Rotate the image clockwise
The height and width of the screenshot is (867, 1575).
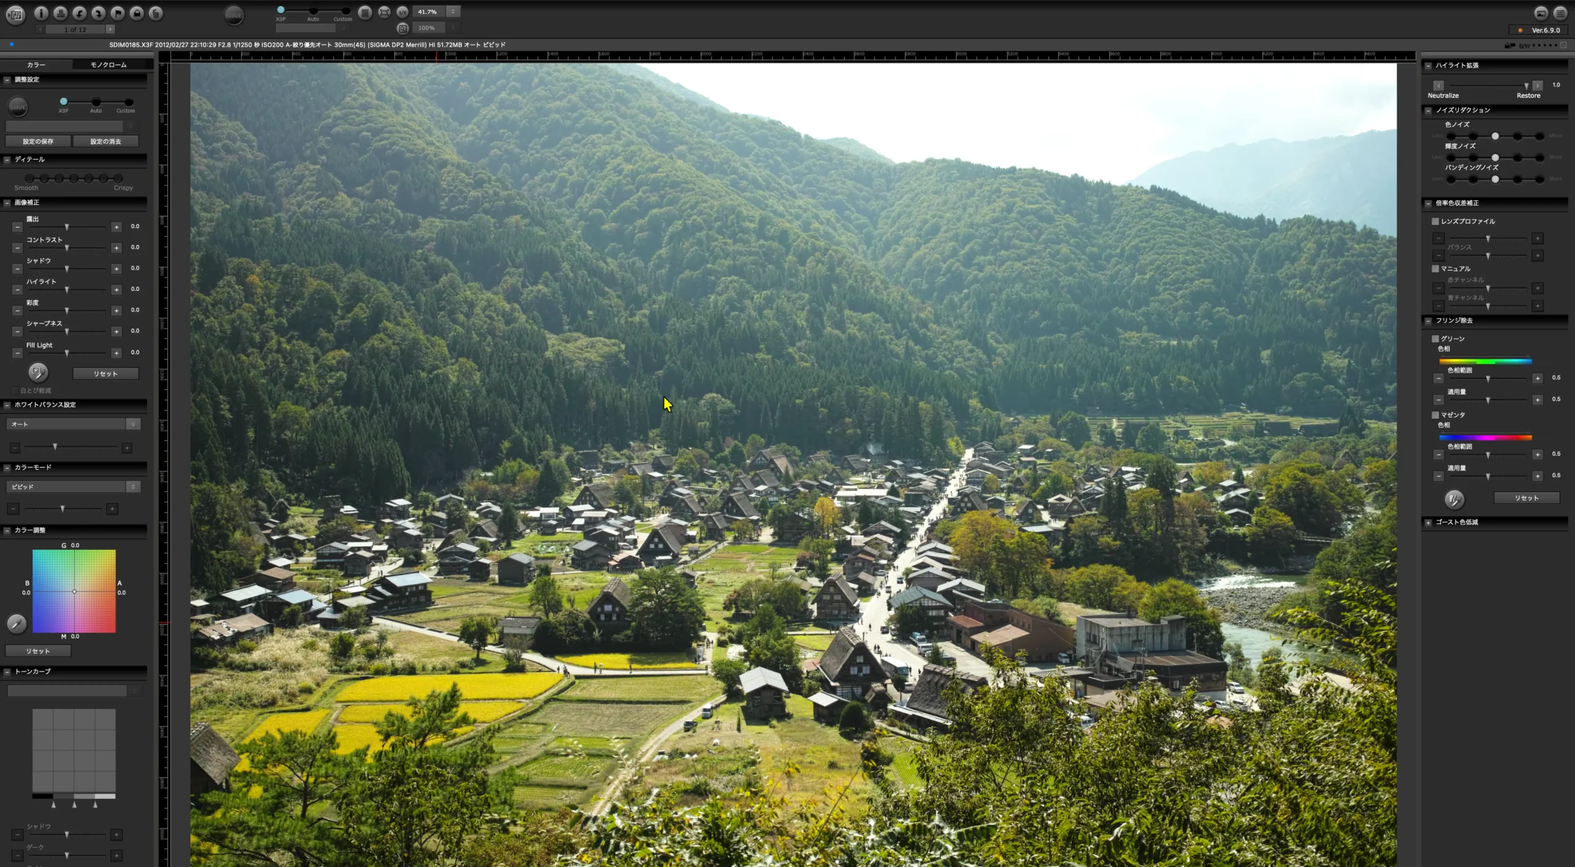tap(98, 14)
